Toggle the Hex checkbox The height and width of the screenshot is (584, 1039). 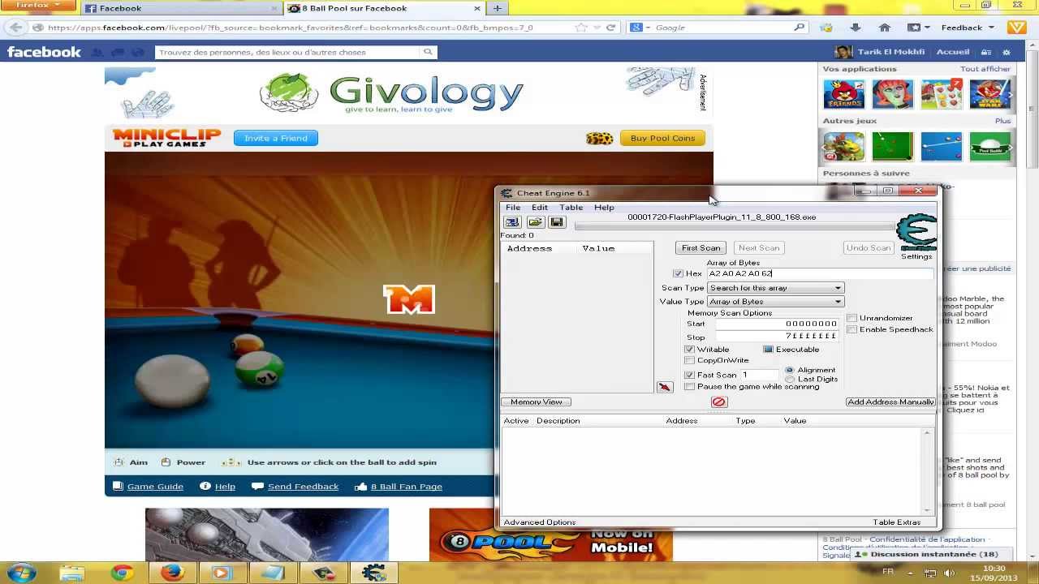[678, 274]
